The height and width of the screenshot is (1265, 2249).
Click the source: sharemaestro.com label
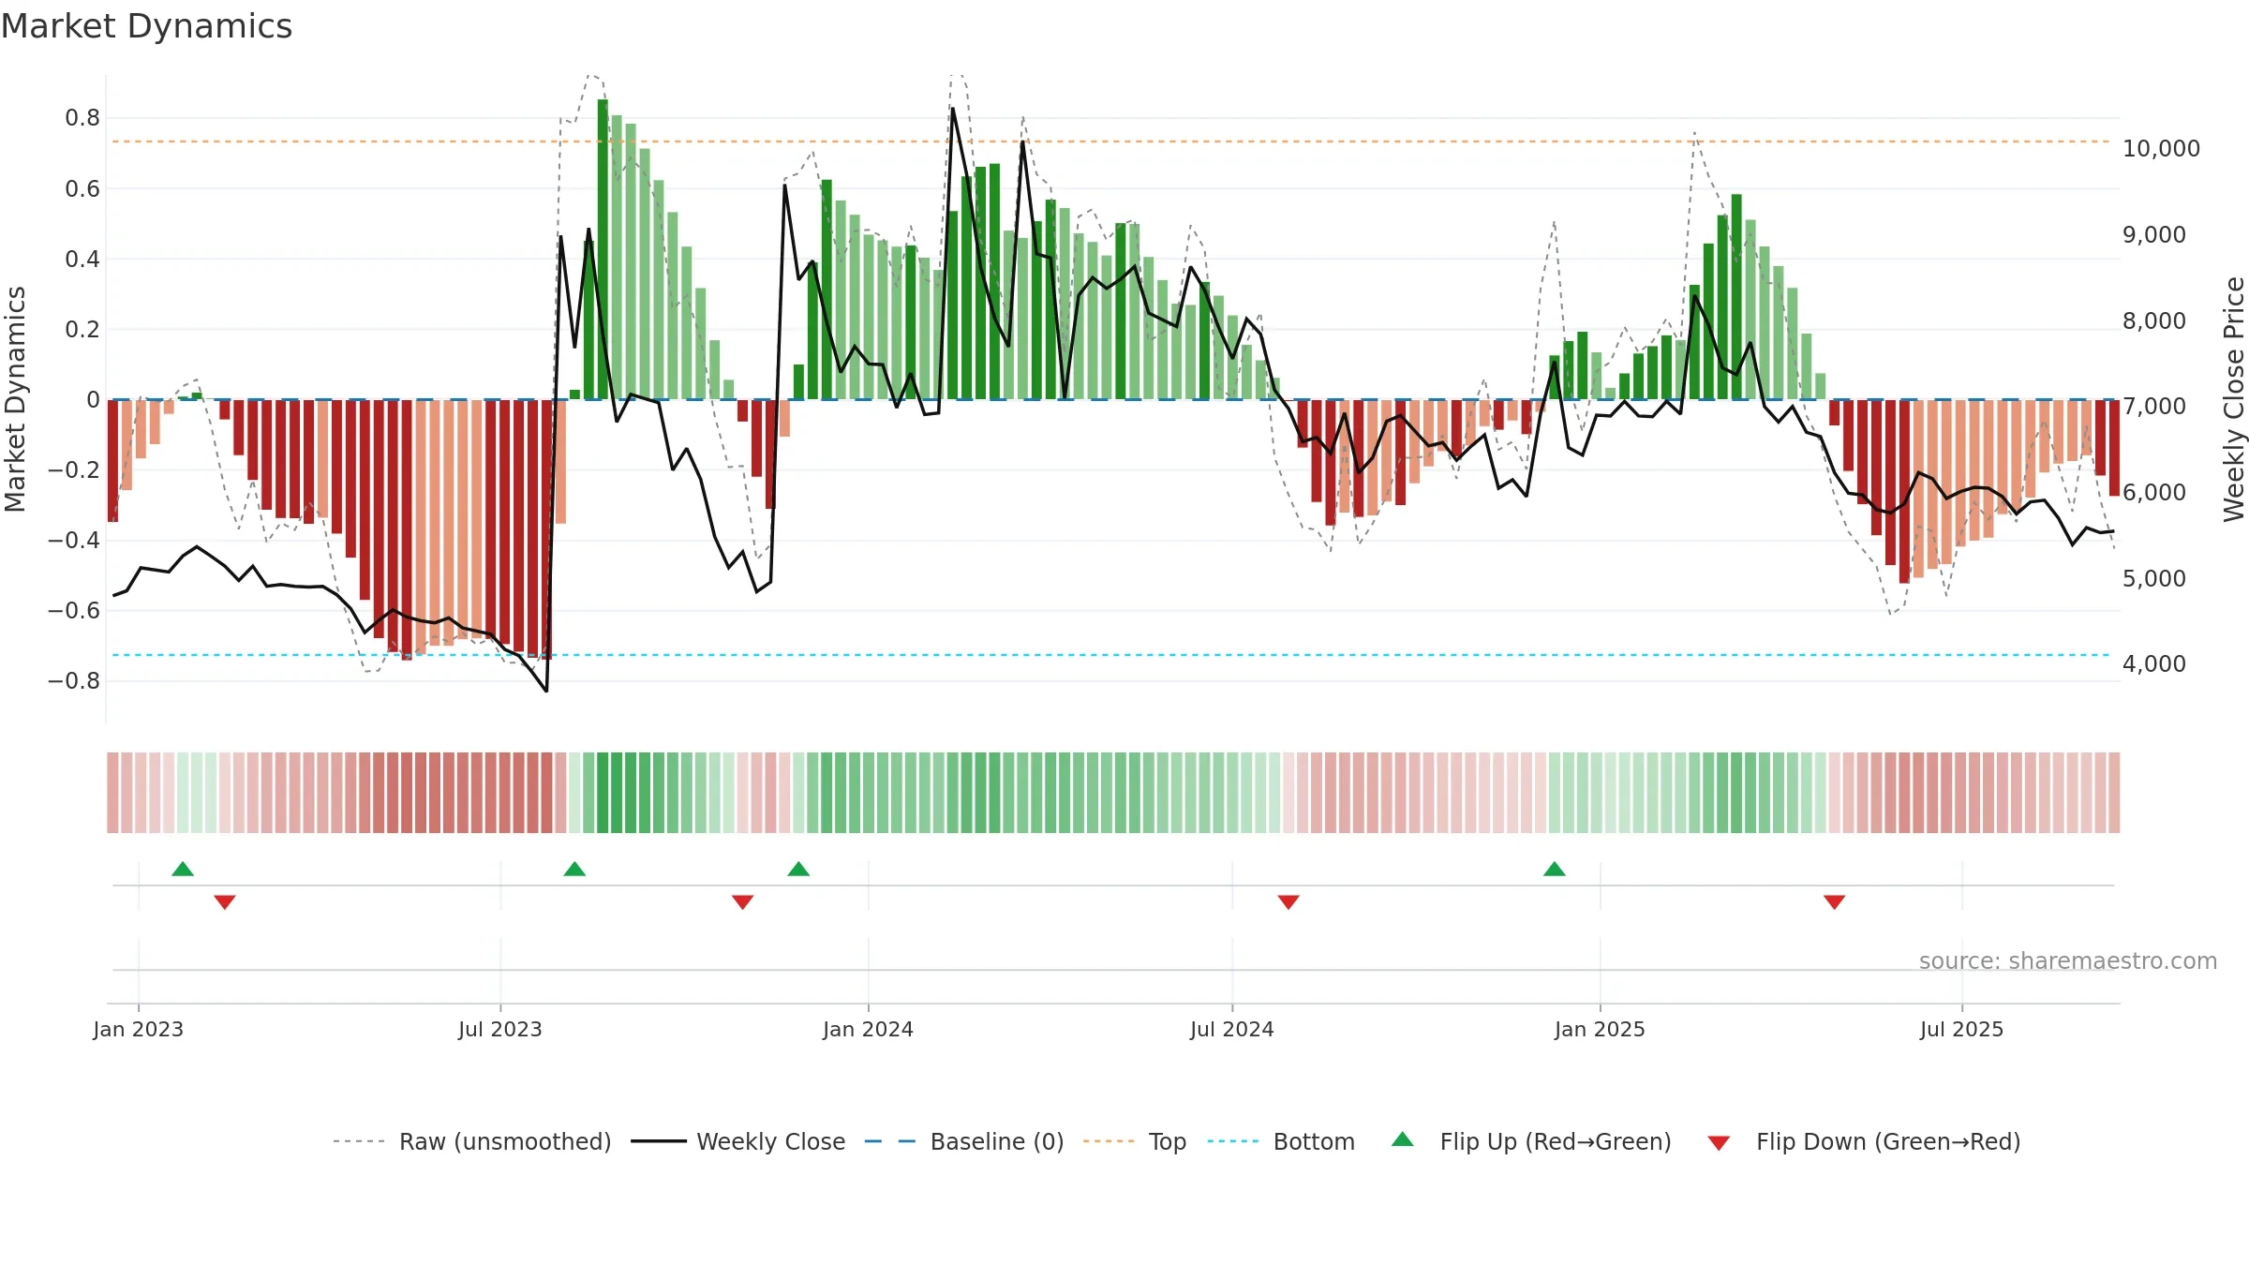(x=2068, y=960)
